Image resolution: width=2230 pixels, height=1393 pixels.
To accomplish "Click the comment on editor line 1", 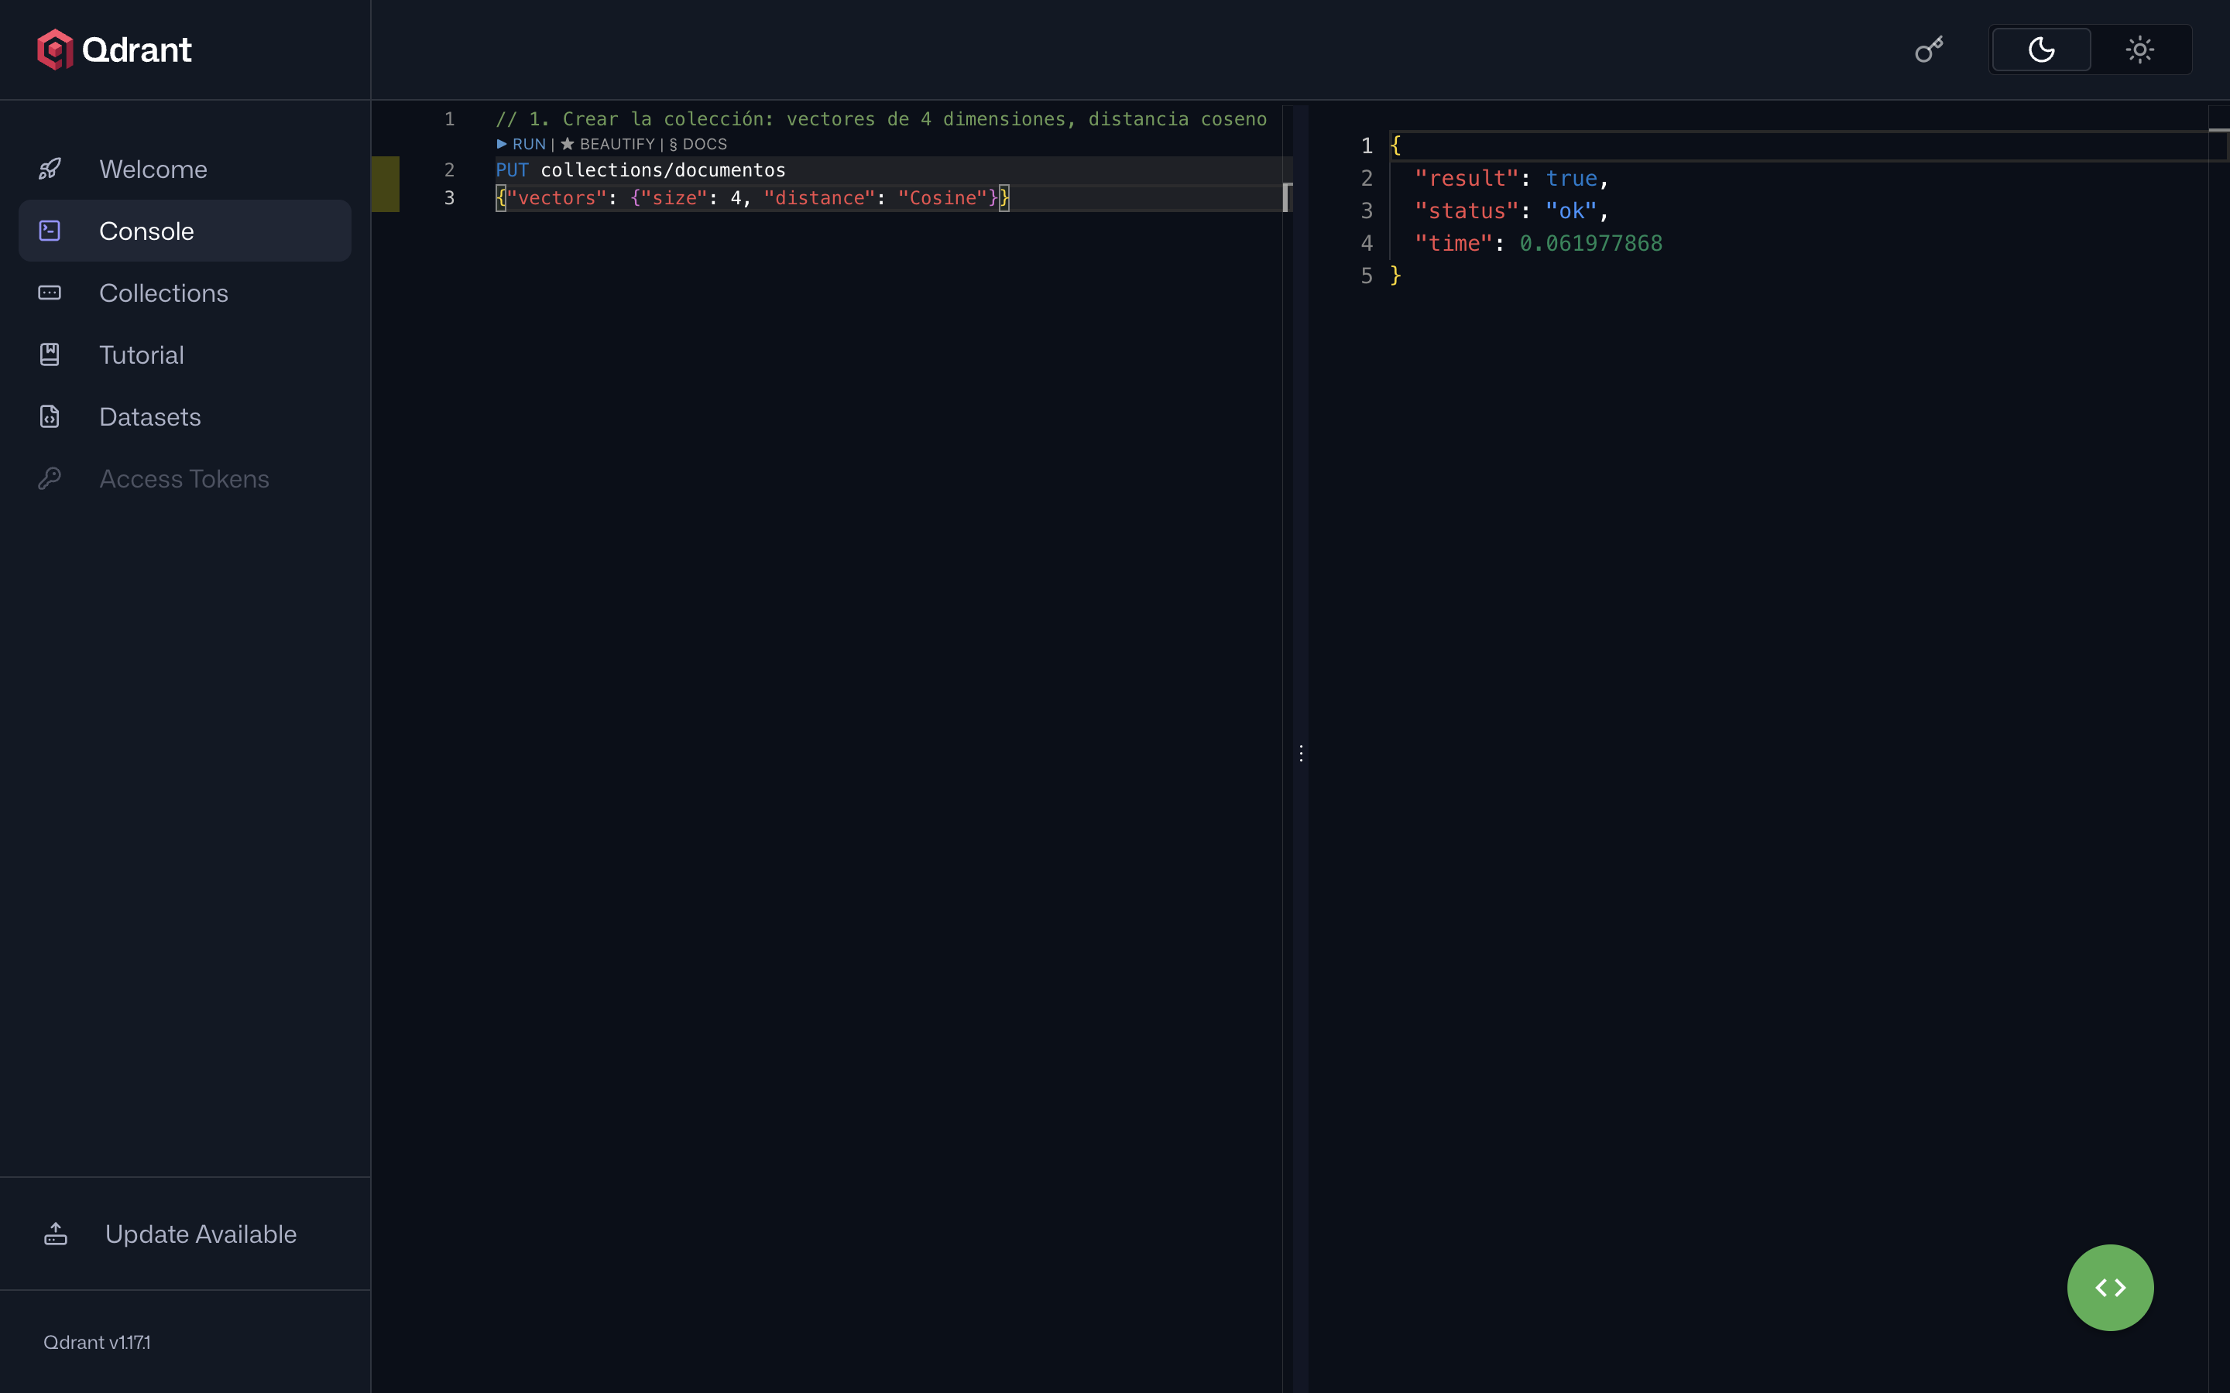I will 881,119.
